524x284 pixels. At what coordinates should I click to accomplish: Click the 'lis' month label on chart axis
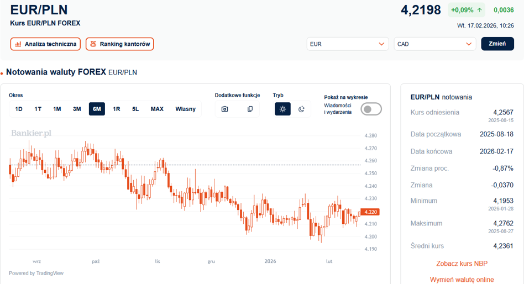(158, 261)
